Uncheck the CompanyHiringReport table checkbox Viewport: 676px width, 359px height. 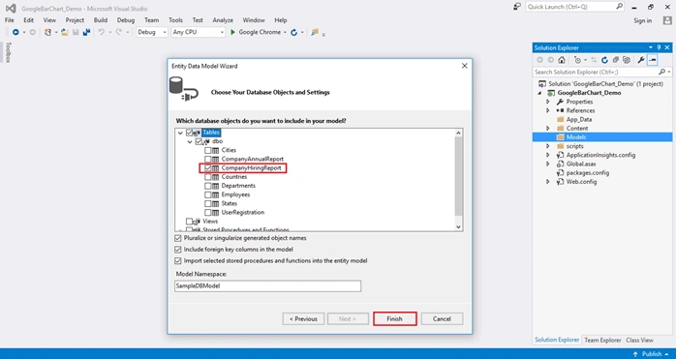click(208, 168)
